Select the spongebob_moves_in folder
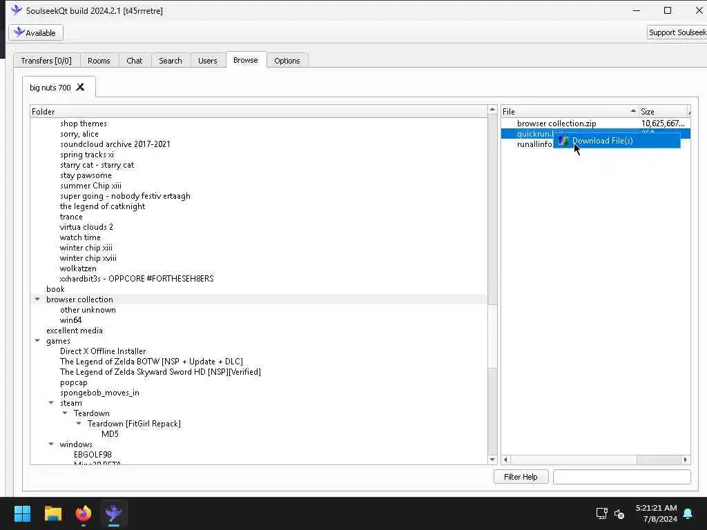 (99, 393)
